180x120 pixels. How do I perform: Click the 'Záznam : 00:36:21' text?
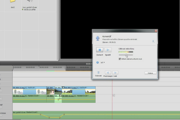pos(109,42)
